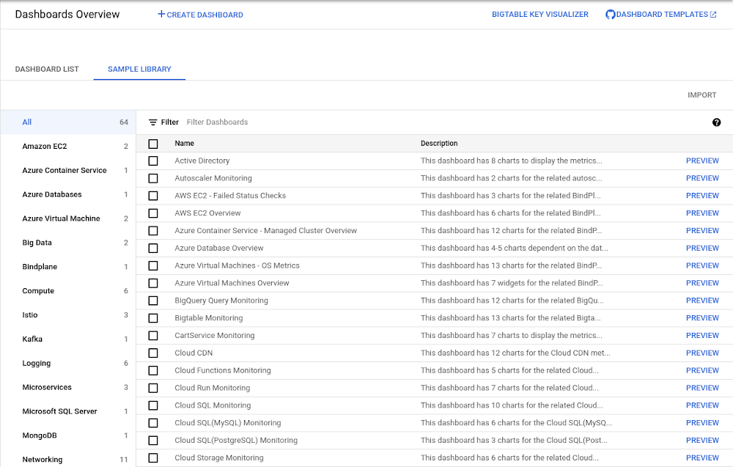The image size is (733, 467).
Task: Select the Networking category
Action: pyautogui.click(x=68, y=460)
